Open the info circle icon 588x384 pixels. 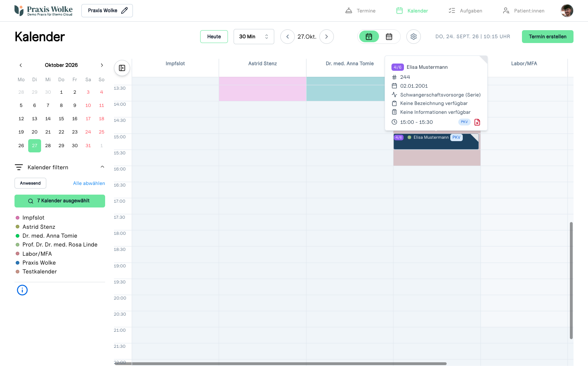click(22, 290)
